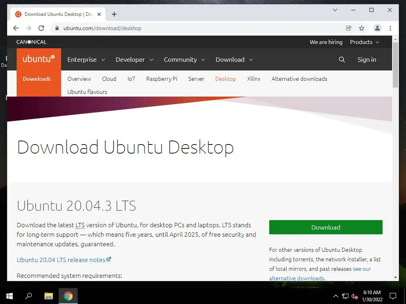Open a new tab with plus button

pos(114,14)
